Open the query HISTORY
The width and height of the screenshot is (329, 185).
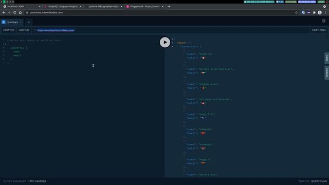tap(24, 30)
